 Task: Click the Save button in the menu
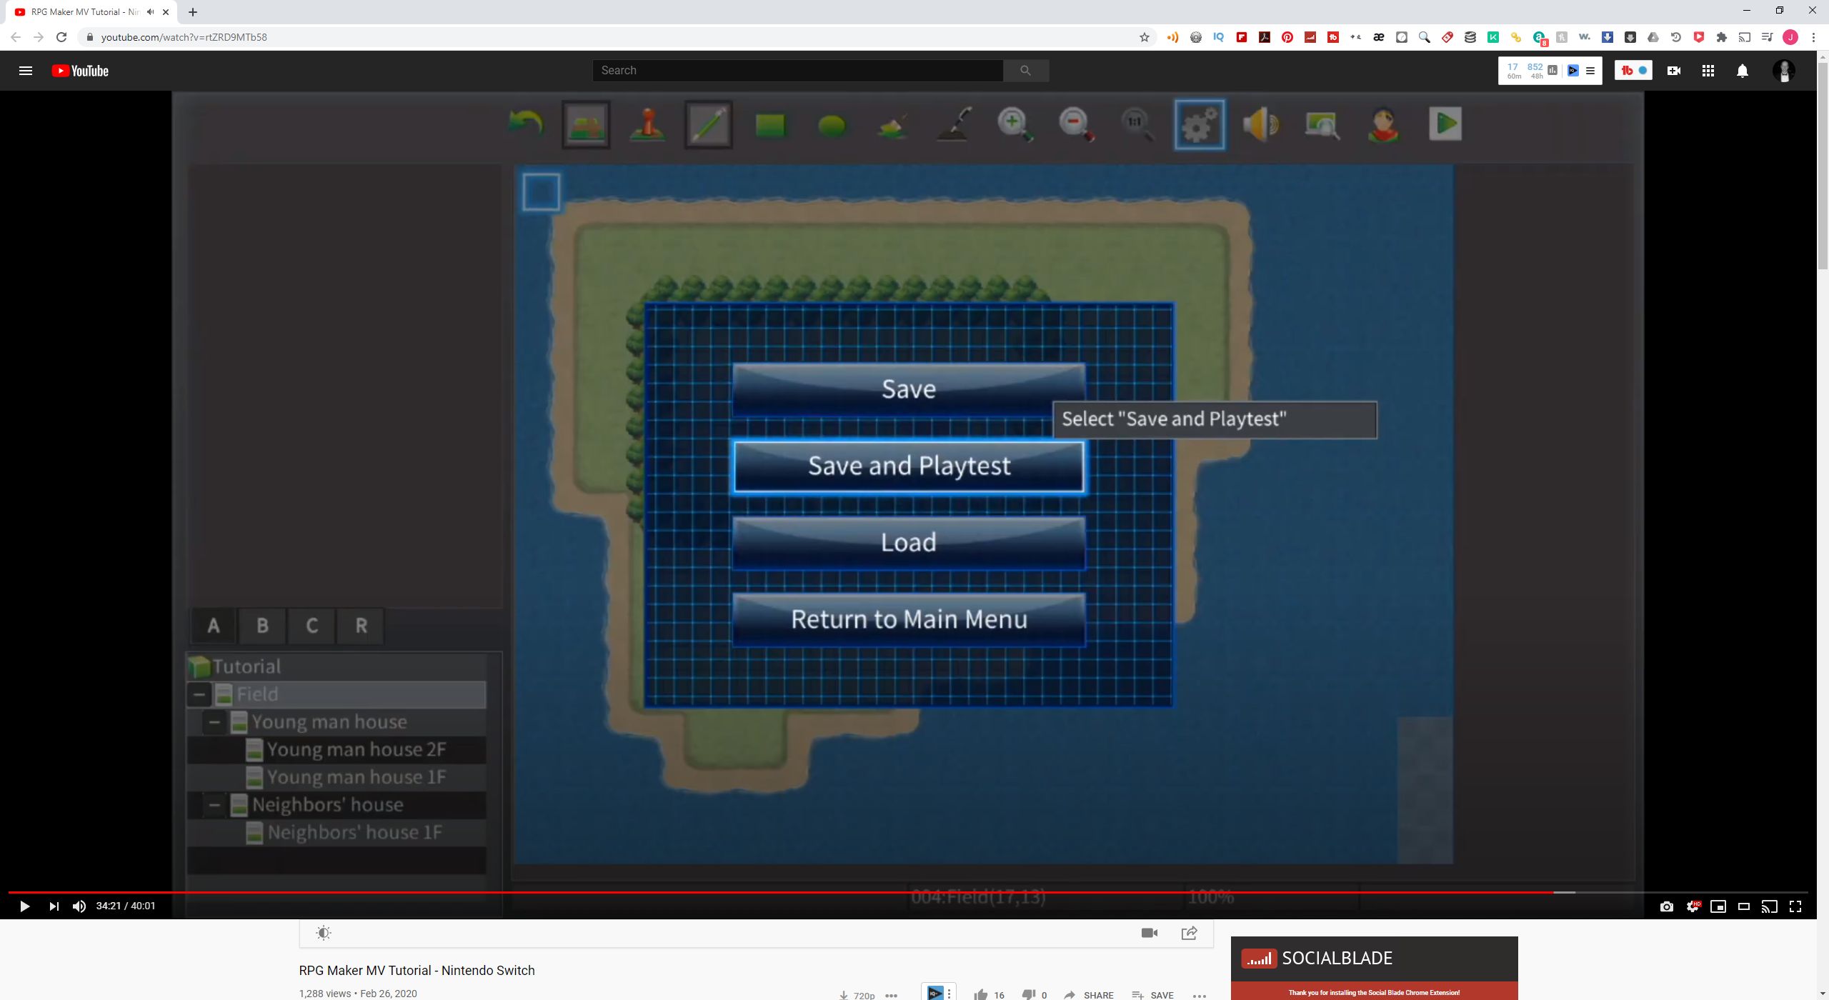tap(909, 389)
